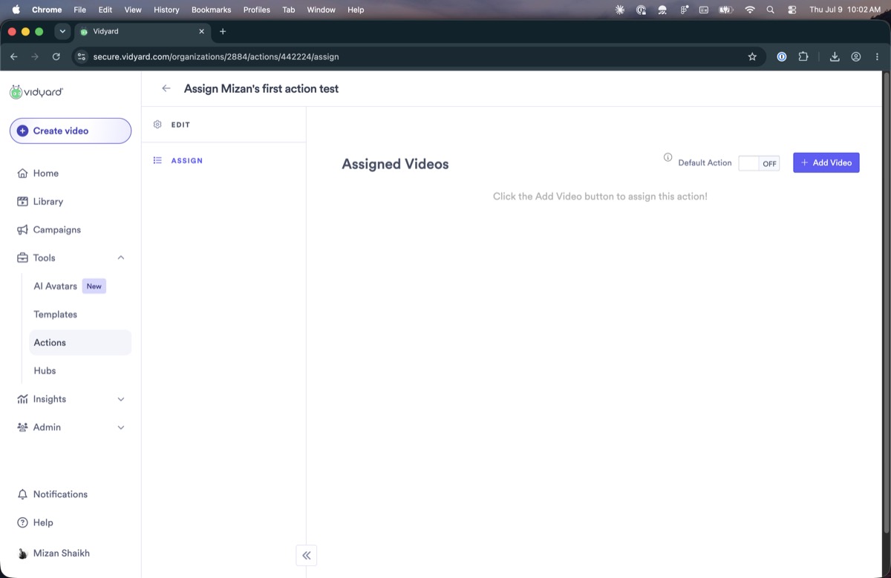Image resolution: width=891 pixels, height=578 pixels.
Task: Click the Notifications bell icon
Action: [22, 494]
